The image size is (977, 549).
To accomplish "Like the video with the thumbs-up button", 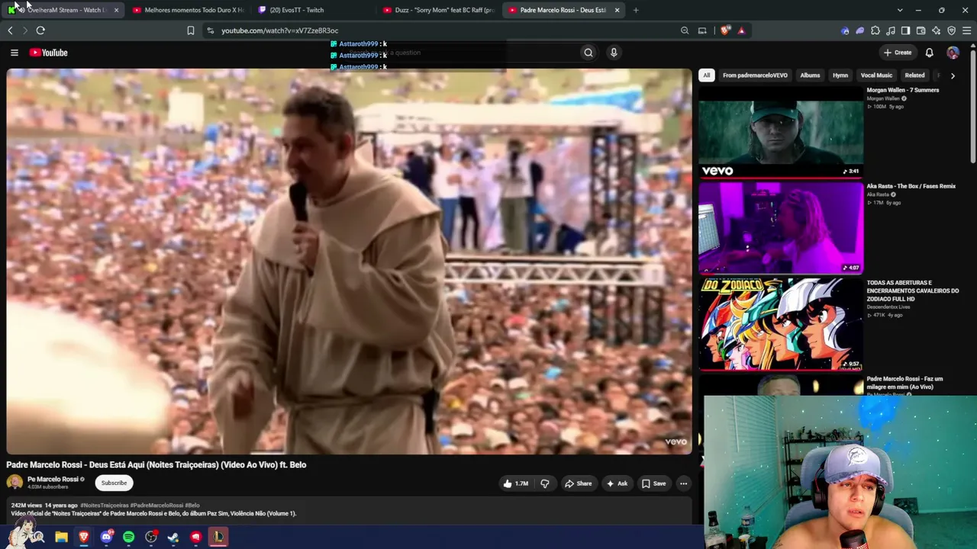I will (516, 483).
